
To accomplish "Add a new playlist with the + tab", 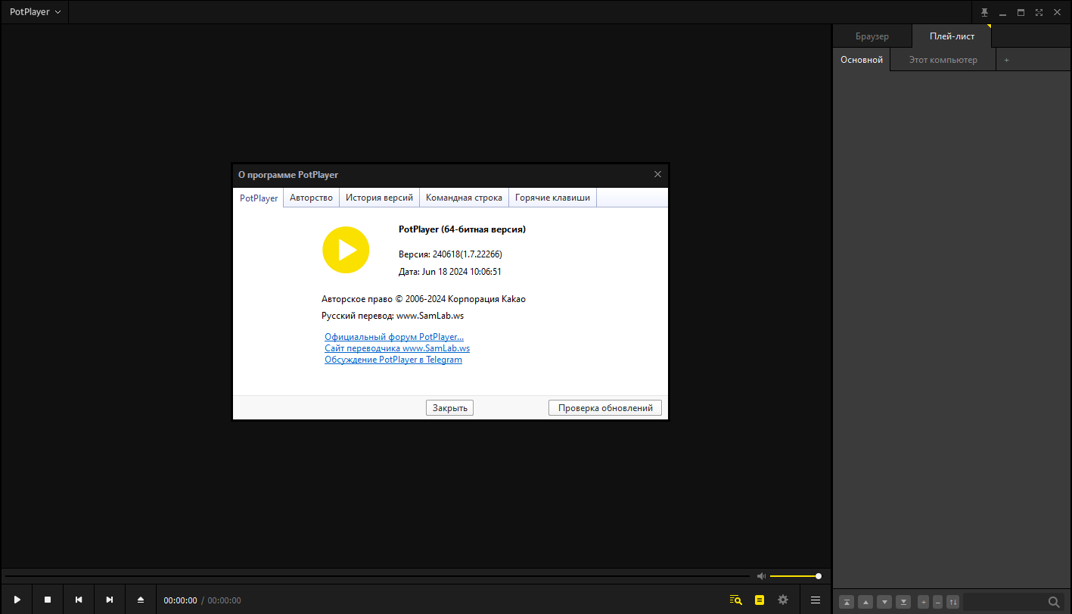I will pos(1006,60).
